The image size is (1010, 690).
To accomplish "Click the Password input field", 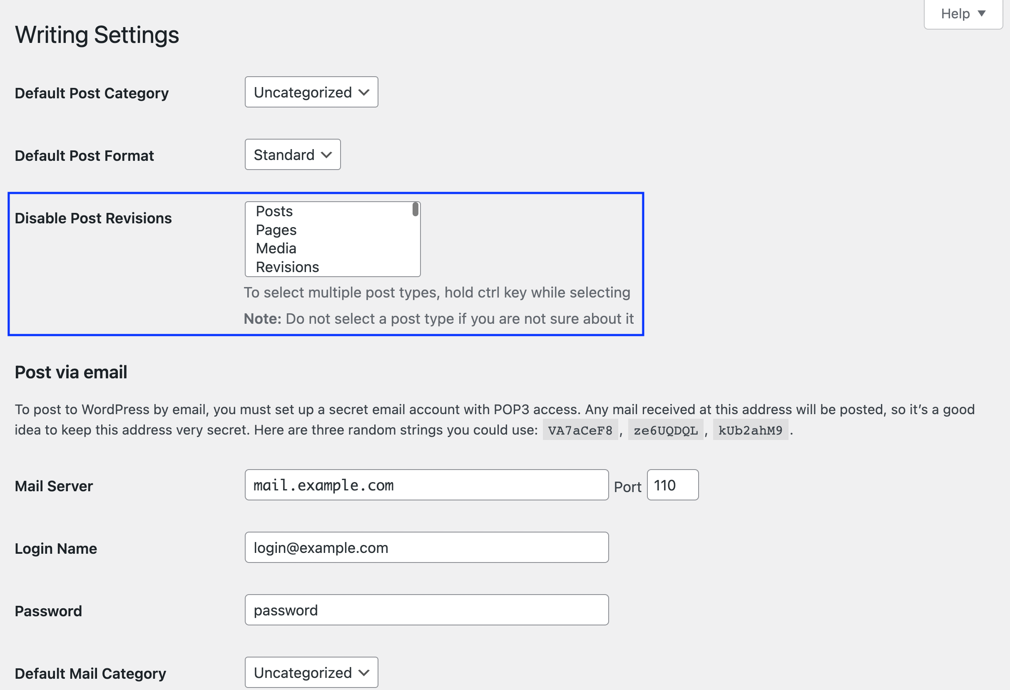I will coord(426,610).
